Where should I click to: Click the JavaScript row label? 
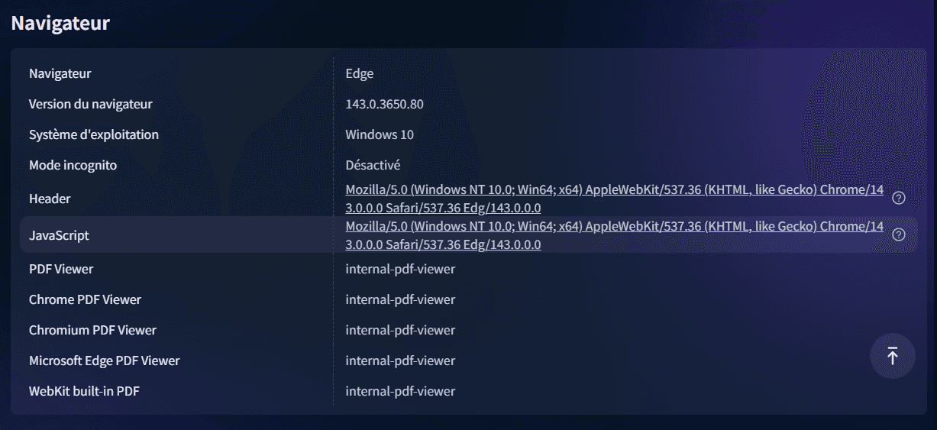(x=59, y=235)
